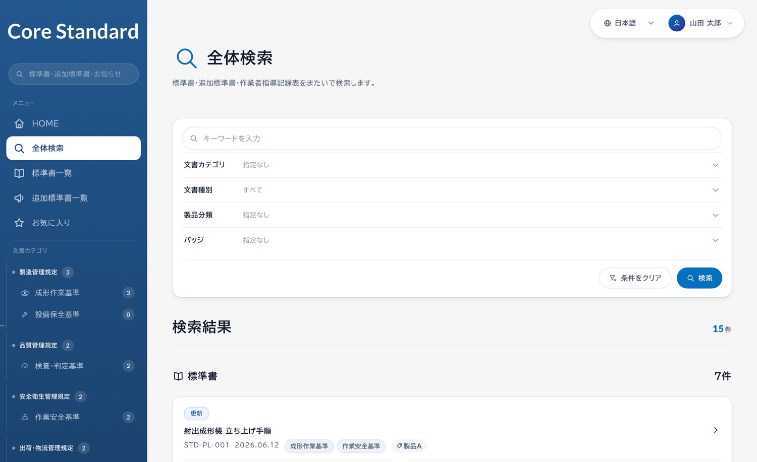Select 全体検索 in the sidebar
Image resolution: width=757 pixels, height=462 pixels.
tap(73, 148)
